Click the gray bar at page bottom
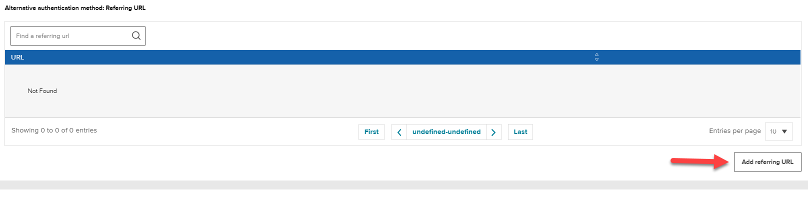 click(x=404, y=185)
